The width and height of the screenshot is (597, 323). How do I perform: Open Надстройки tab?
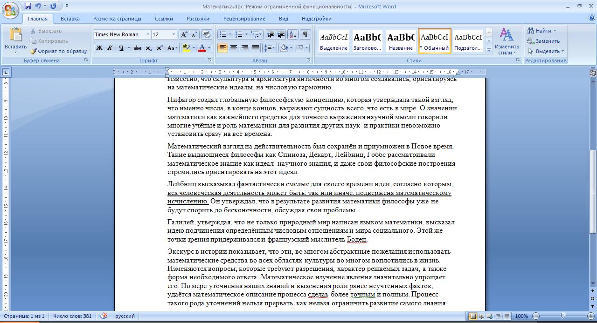(316, 19)
